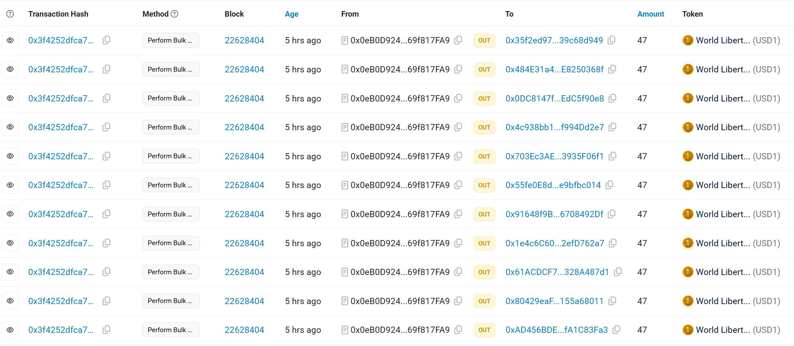
Task: Open block 22628404 in the second row
Action: [244, 69]
